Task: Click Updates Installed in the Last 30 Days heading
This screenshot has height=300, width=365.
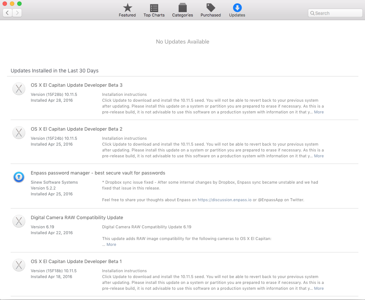Action: click(x=55, y=71)
